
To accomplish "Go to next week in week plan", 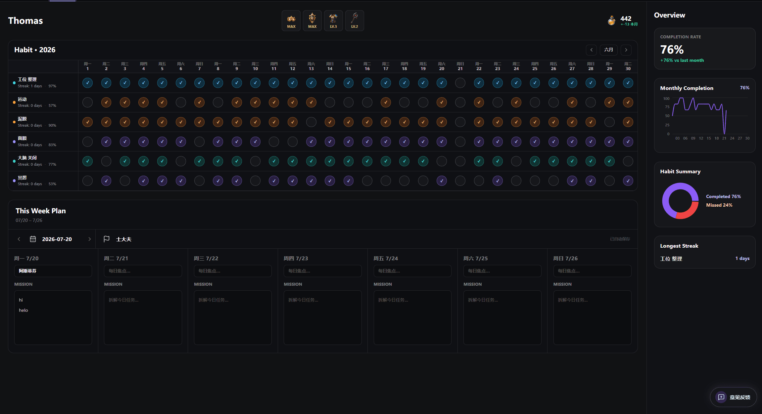I will tap(89, 239).
